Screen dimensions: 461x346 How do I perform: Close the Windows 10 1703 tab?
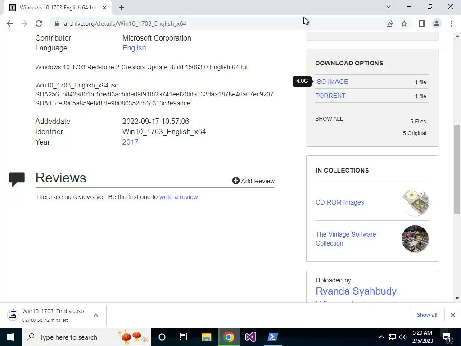104,8
